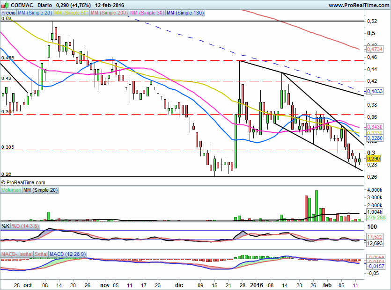
Task: Click the dic label on the time axis
Action: 179,285
